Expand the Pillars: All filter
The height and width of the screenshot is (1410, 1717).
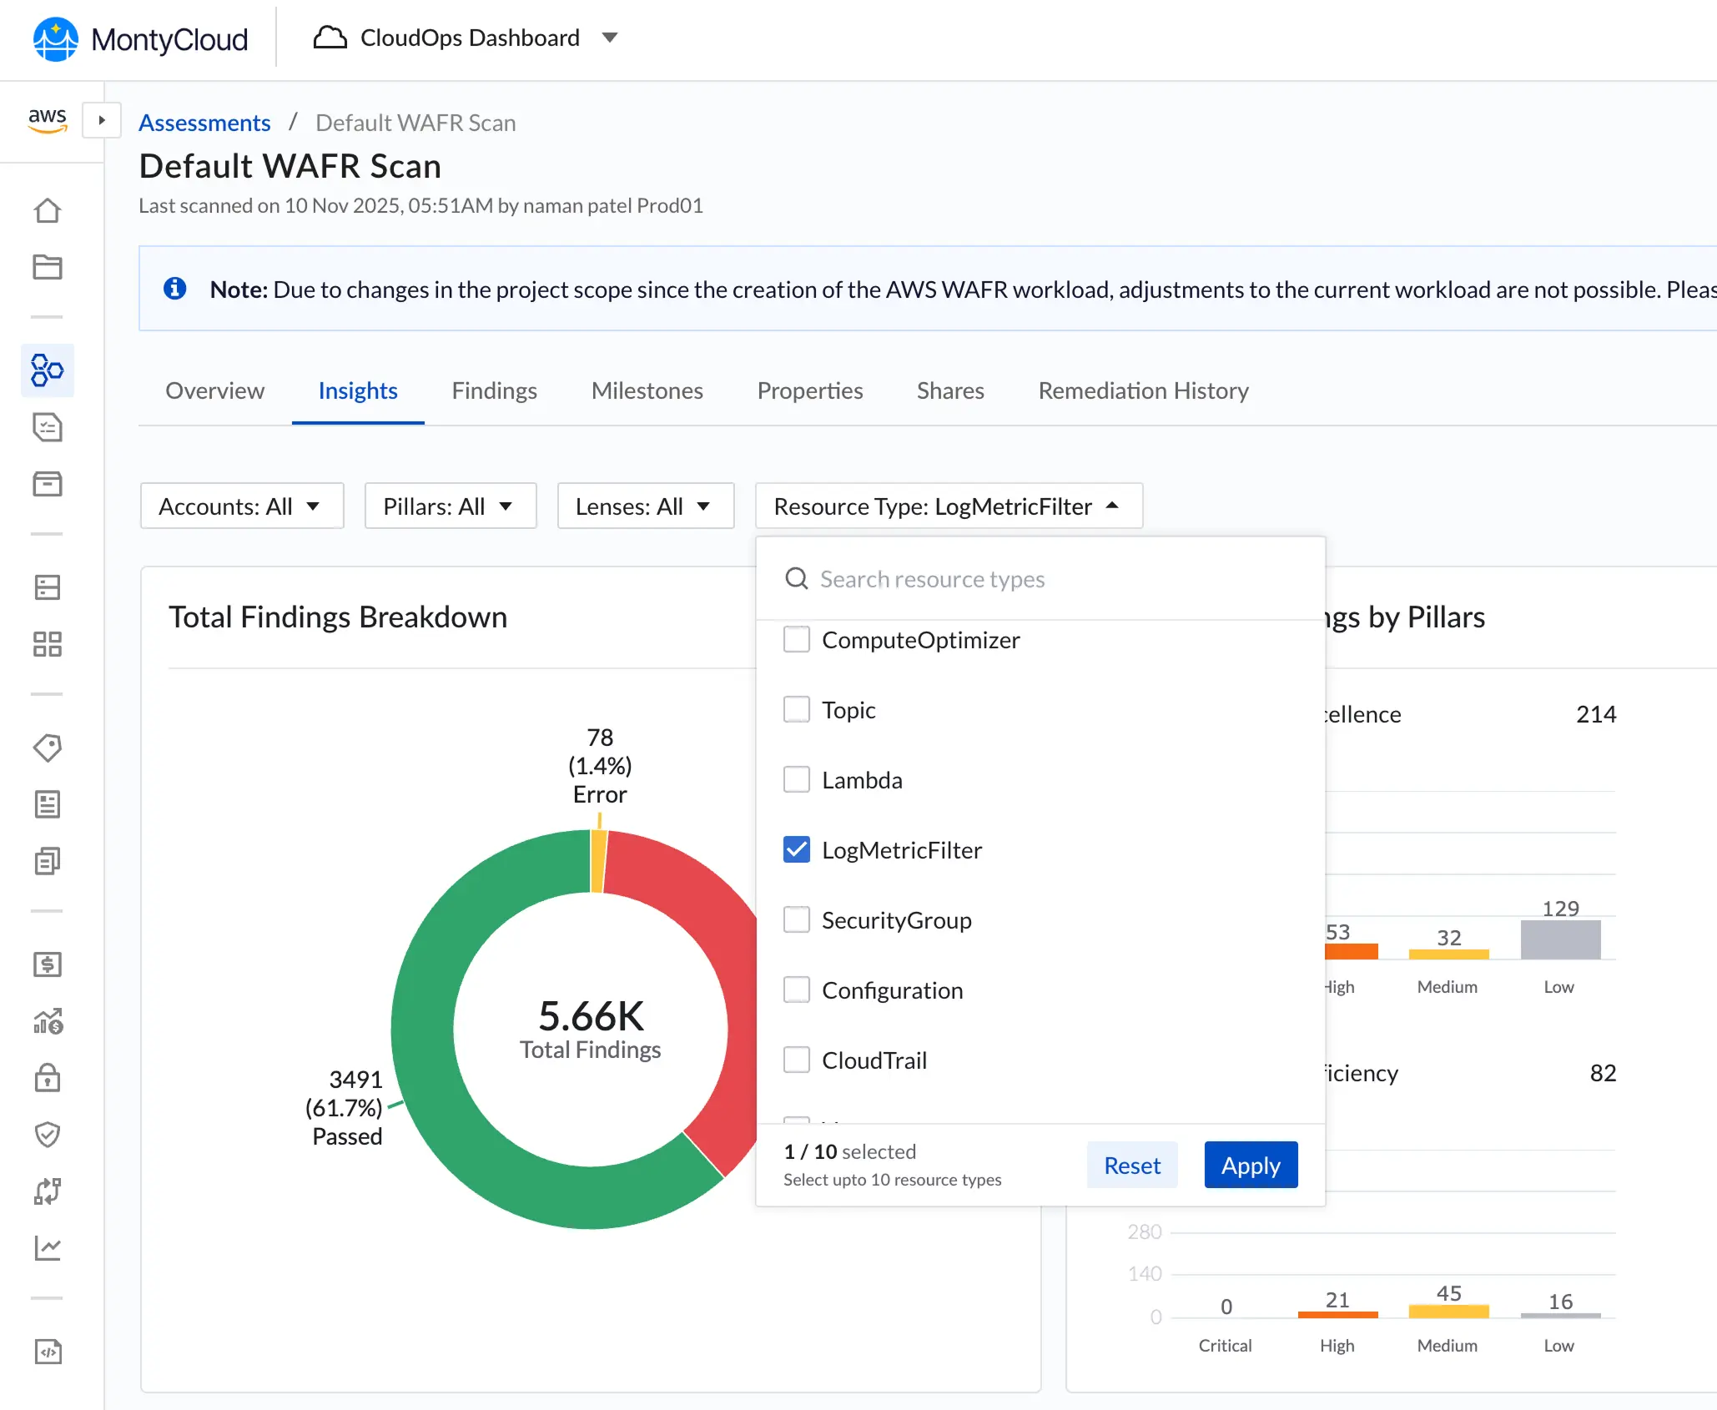(x=450, y=506)
